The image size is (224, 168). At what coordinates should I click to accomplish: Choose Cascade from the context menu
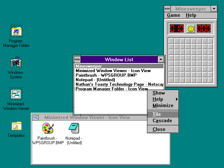click(163, 120)
